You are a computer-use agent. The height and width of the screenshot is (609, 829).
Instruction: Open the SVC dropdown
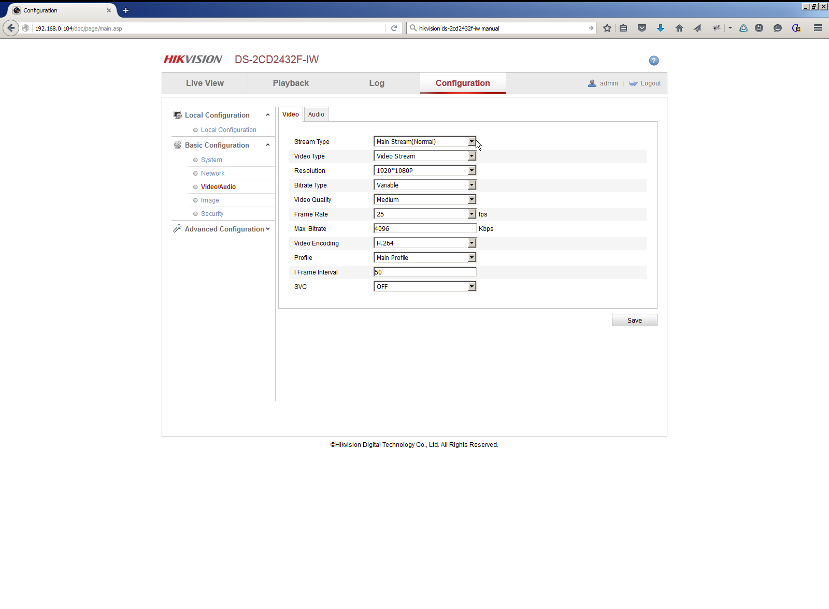pyautogui.click(x=425, y=286)
